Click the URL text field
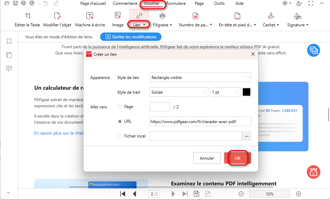 click(200, 121)
